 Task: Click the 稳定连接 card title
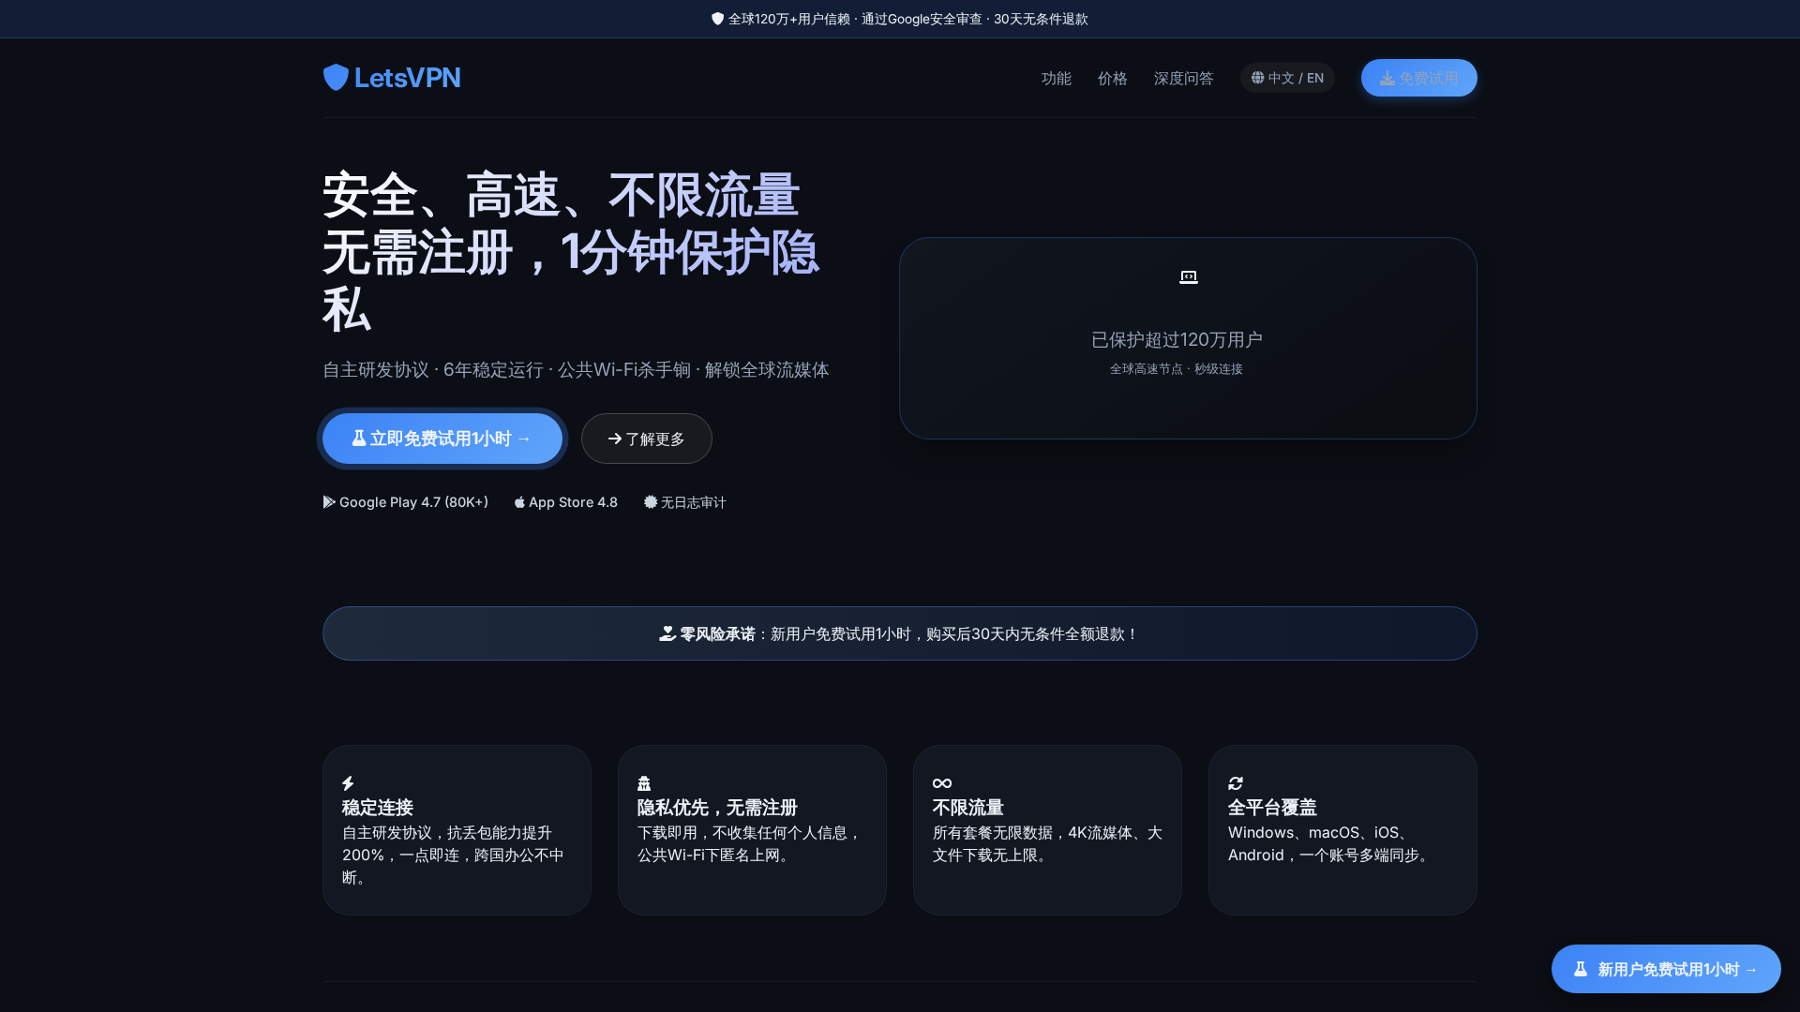[x=378, y=808]
